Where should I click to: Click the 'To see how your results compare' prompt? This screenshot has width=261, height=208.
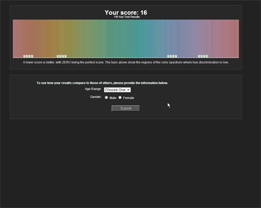click(x=102, y=83)
